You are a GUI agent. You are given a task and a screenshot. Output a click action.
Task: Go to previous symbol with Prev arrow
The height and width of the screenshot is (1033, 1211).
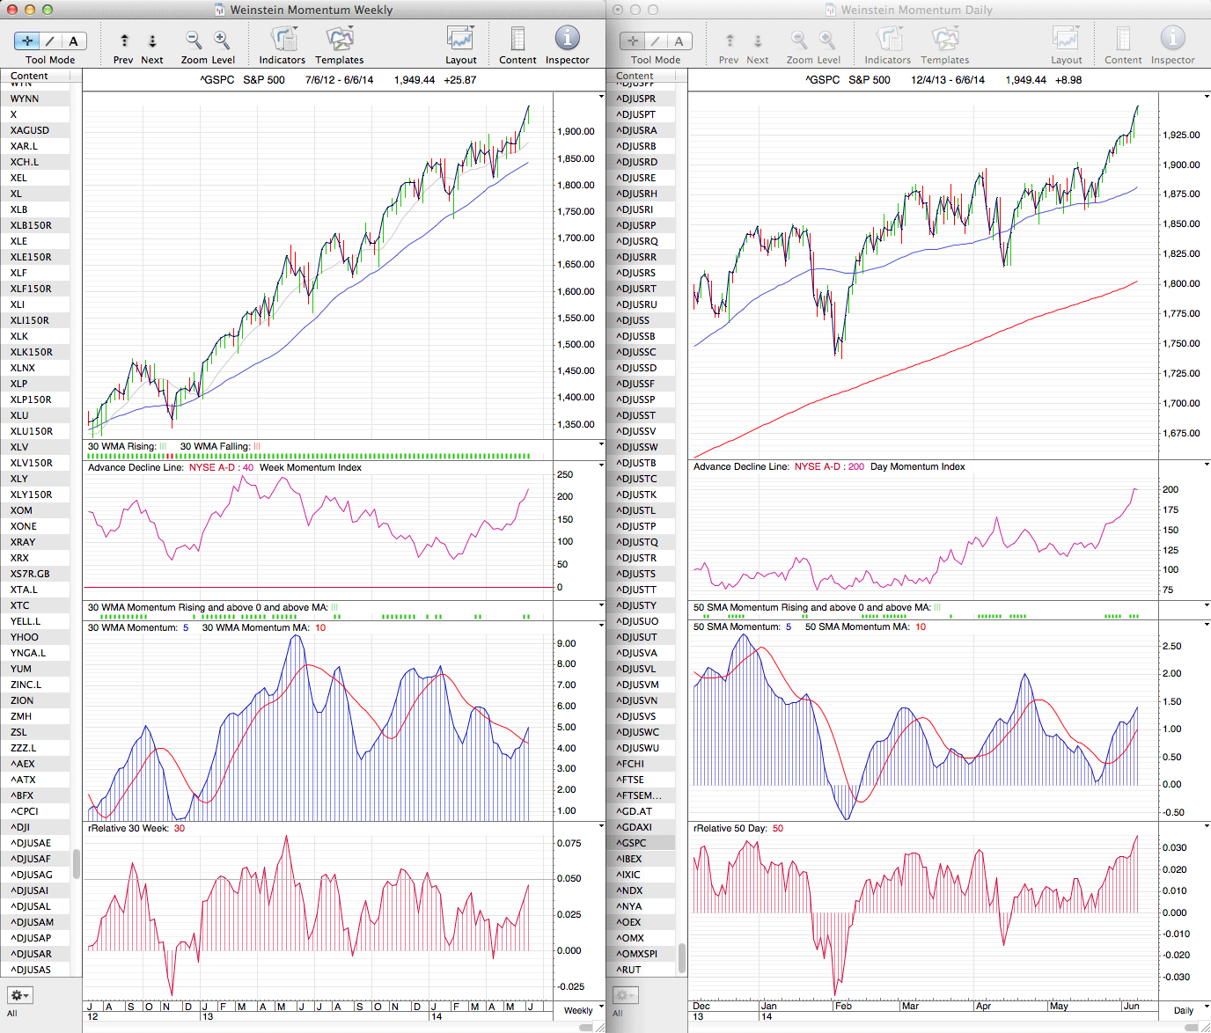[x=124, y=40]
